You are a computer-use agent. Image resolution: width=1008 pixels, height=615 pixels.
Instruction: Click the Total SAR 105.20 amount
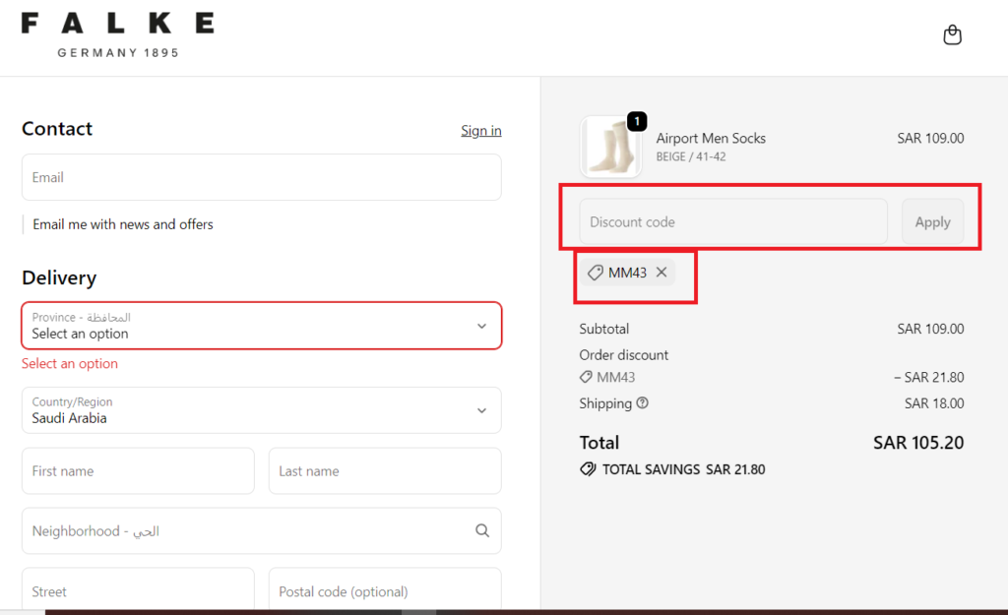[918, 443]
